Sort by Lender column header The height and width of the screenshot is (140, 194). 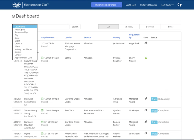coord(68,38)
